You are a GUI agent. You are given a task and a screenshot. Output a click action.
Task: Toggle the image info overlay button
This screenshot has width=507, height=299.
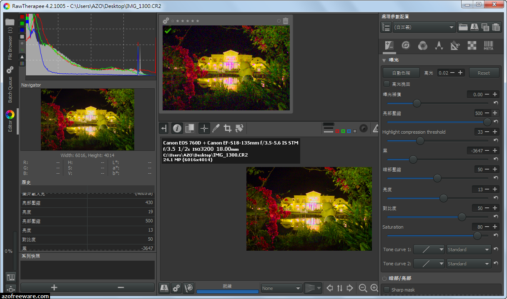point(177,129)
